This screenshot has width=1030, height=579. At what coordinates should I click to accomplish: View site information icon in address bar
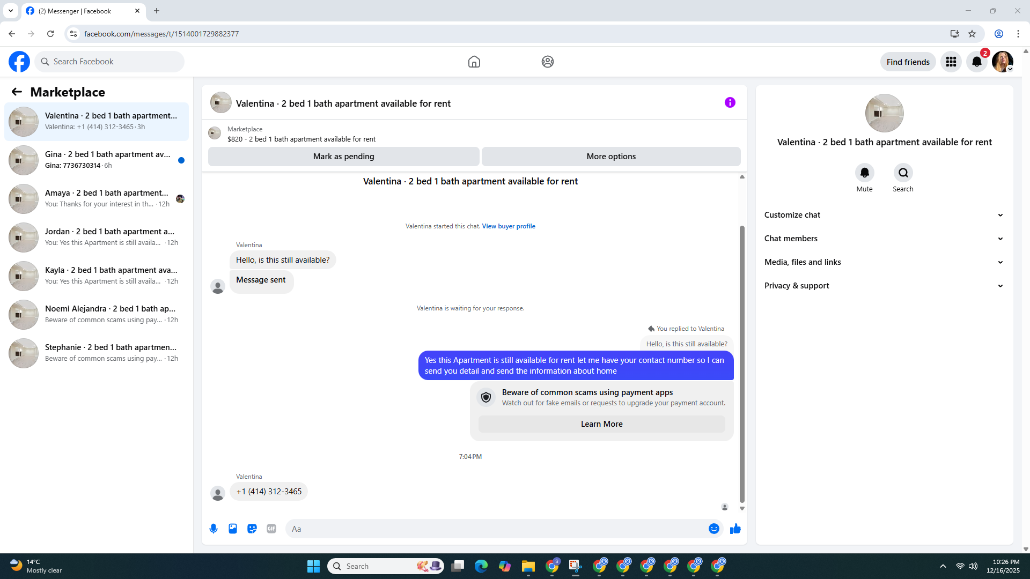pyautogui.click(x=73, y=34)
